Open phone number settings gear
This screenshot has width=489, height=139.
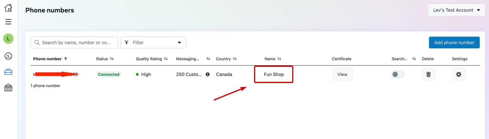tap(459, 74)
